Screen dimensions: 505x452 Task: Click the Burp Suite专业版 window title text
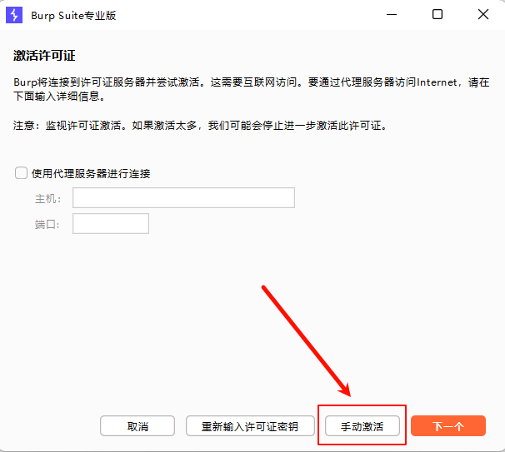(x=73, y=16)
